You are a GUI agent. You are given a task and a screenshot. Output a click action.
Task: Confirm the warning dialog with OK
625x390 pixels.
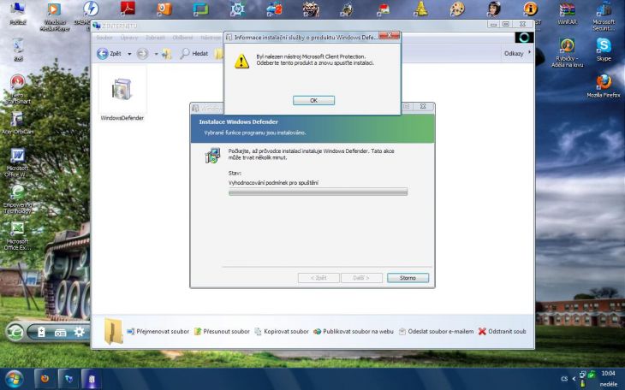[313, 100]
